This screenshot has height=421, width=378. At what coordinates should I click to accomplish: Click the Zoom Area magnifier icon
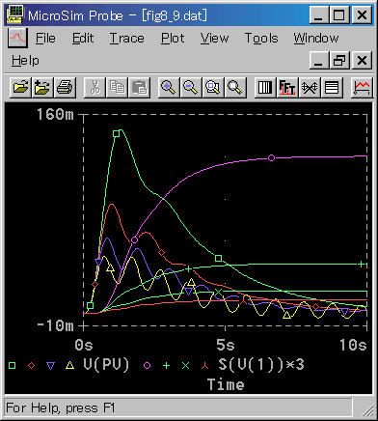213,87
